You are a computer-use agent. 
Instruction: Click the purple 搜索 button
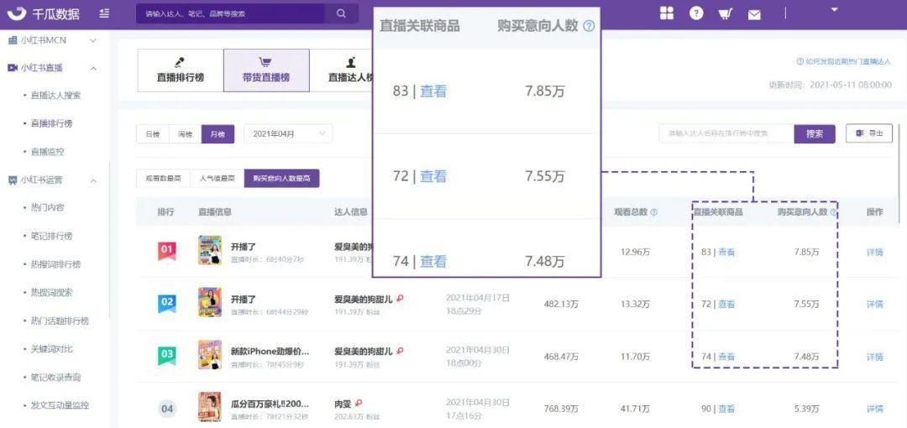tap(814, 134)
